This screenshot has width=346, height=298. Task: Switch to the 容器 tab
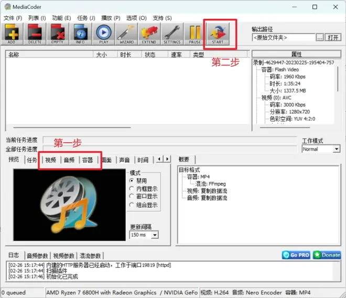coord(88,160)
